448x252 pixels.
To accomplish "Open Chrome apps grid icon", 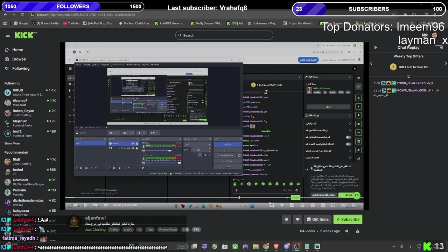I will [5, 23].
